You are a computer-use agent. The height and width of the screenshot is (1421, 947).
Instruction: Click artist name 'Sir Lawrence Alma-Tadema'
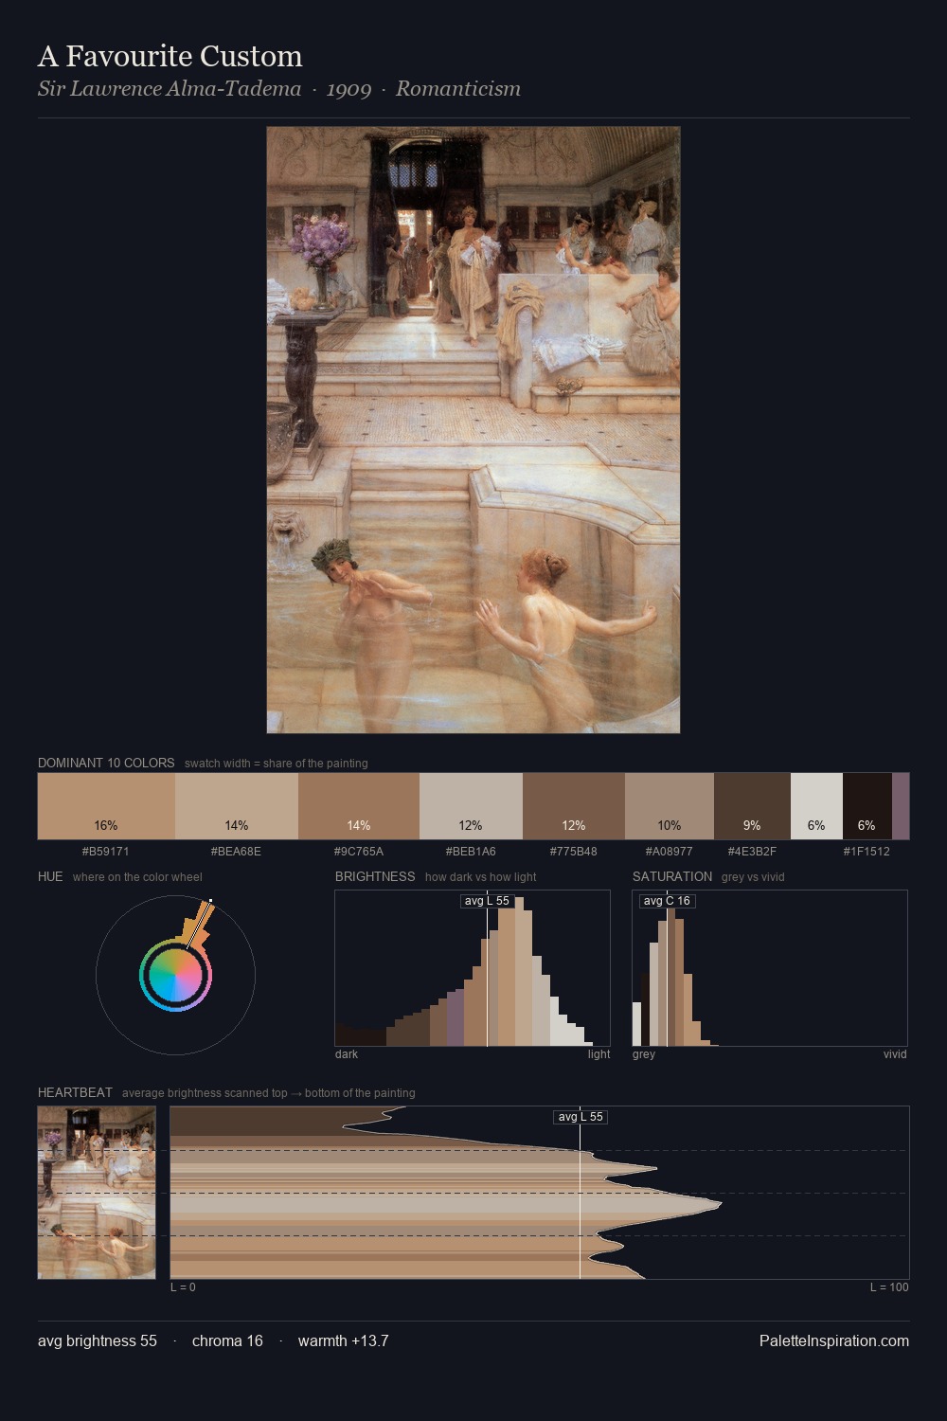(170, 89)
